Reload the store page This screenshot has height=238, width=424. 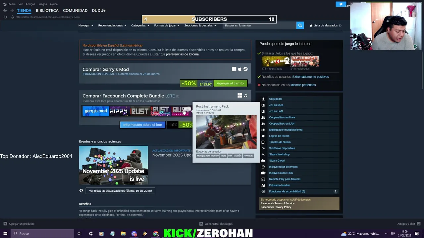(x=5, y=17)
